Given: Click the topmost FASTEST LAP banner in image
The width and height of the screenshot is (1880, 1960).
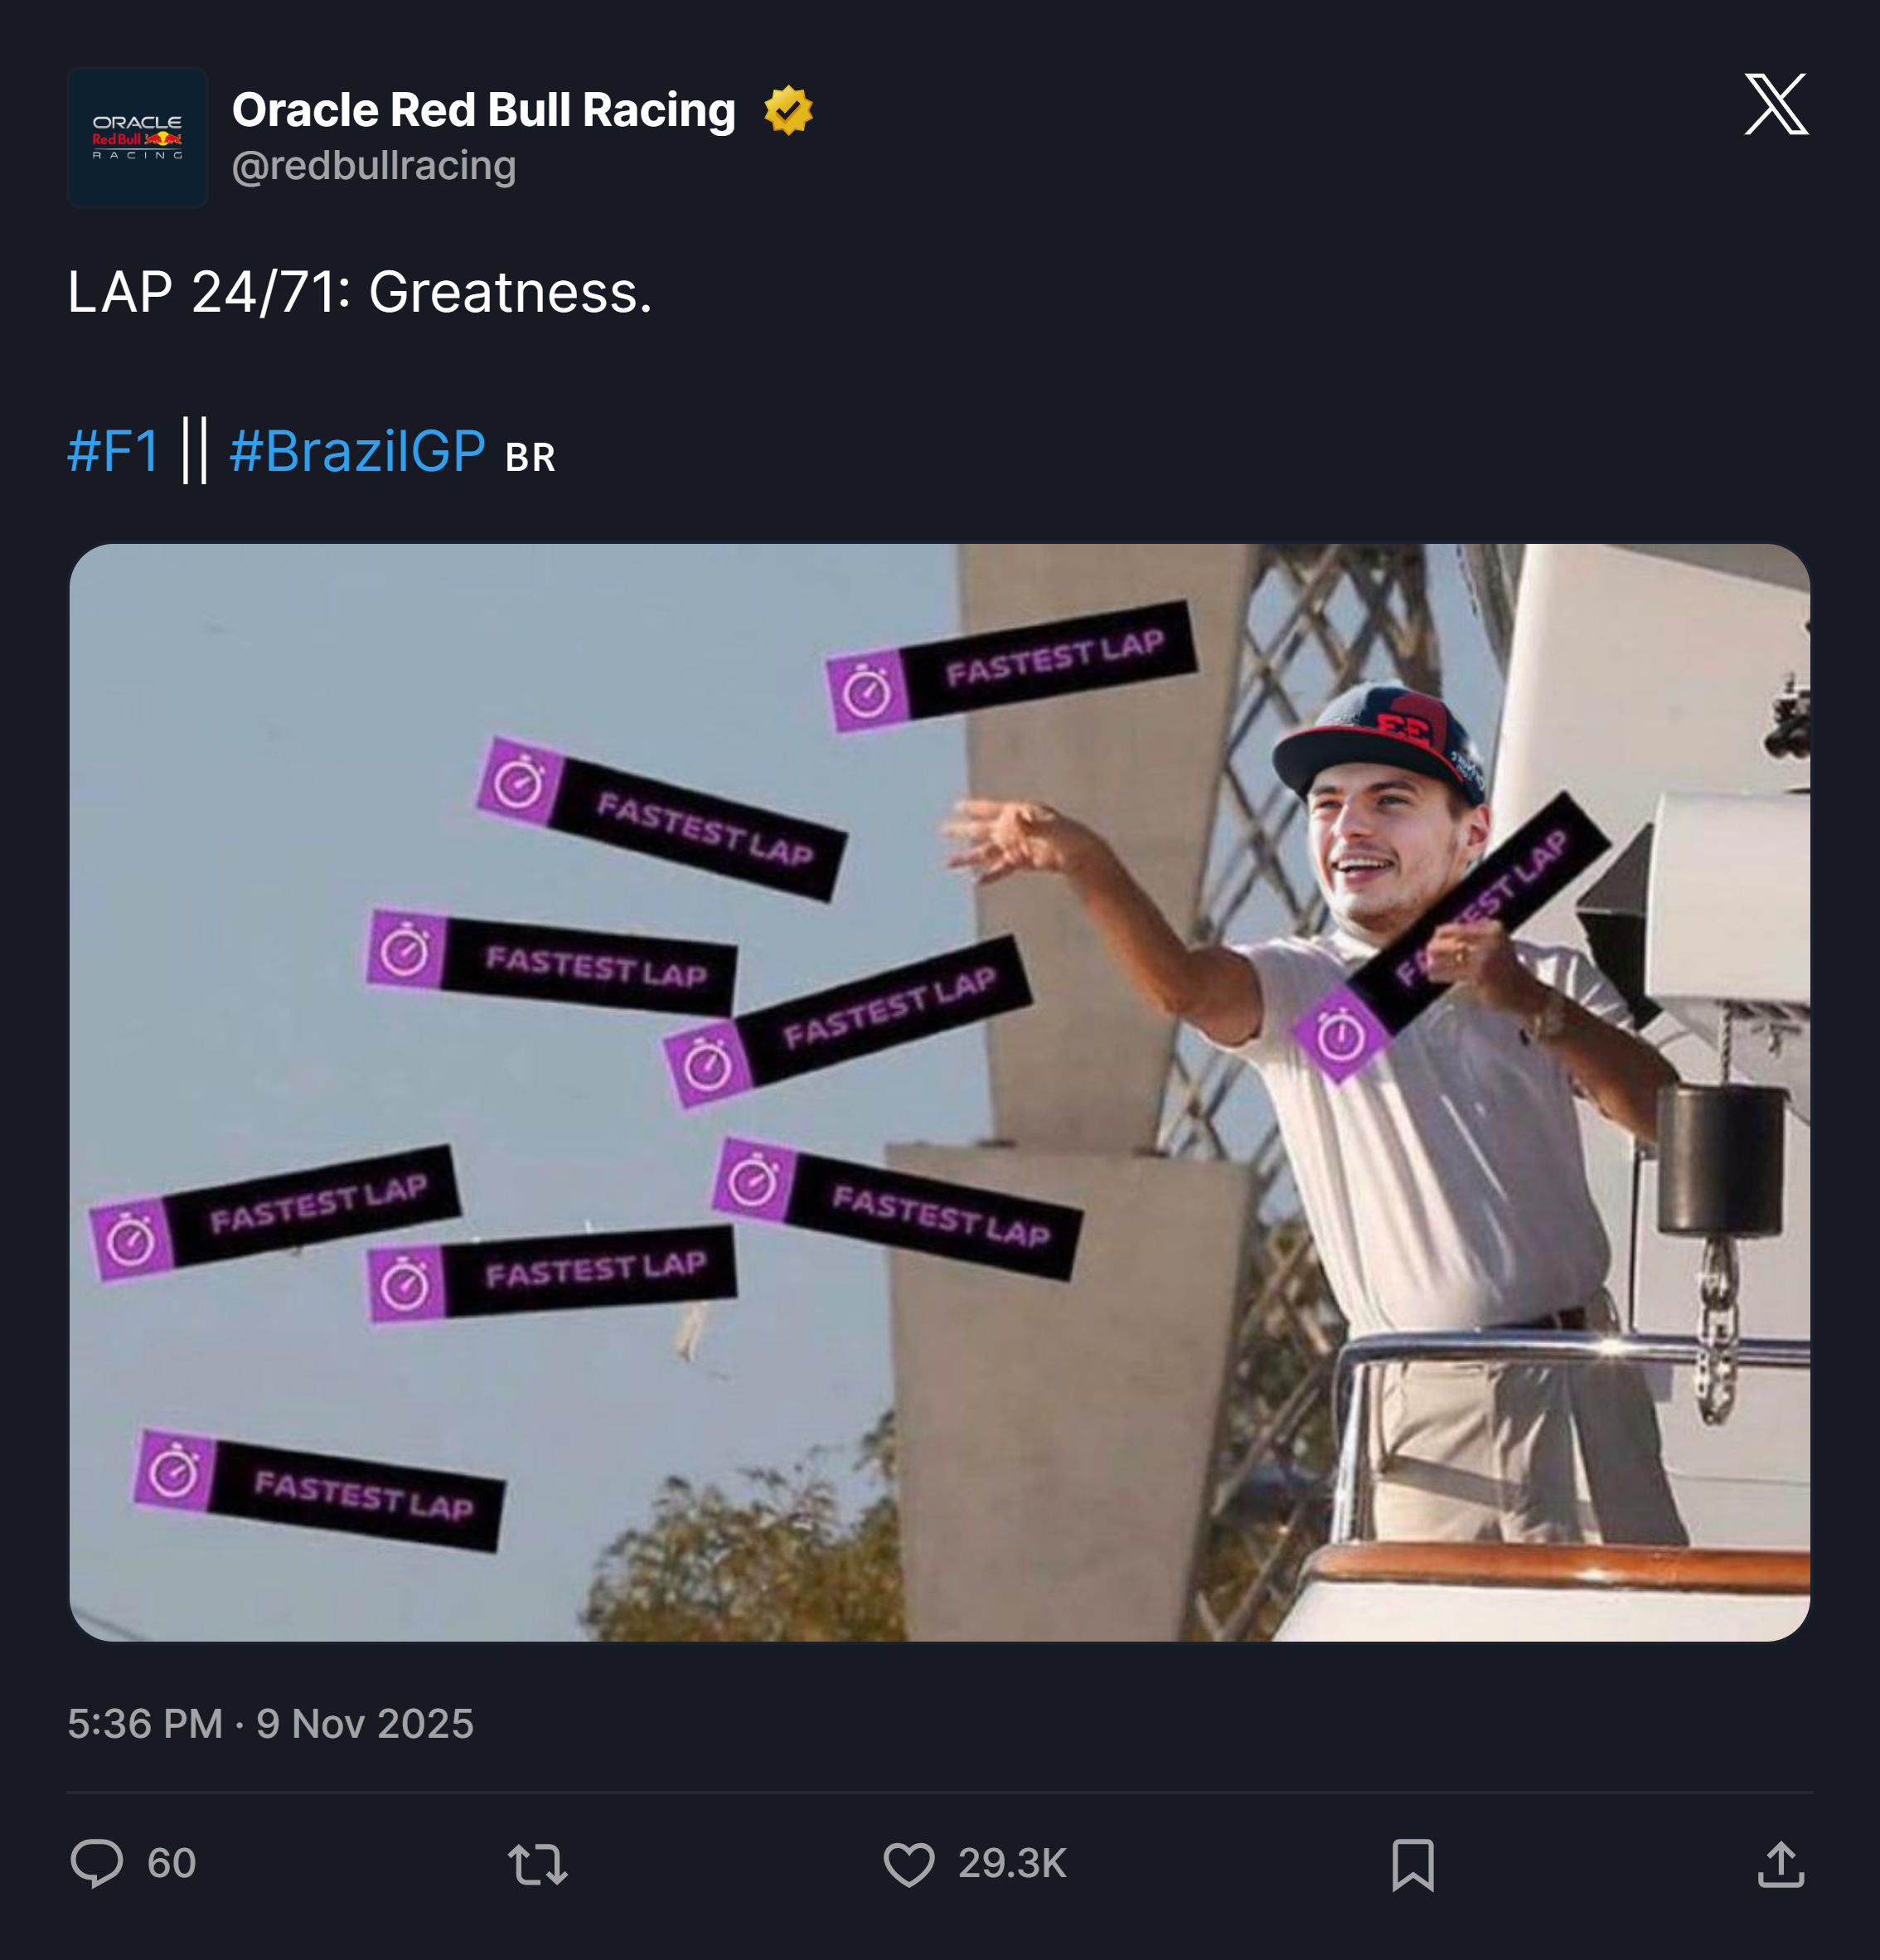Looking at the screenshot, I should tap(1011, 665).
